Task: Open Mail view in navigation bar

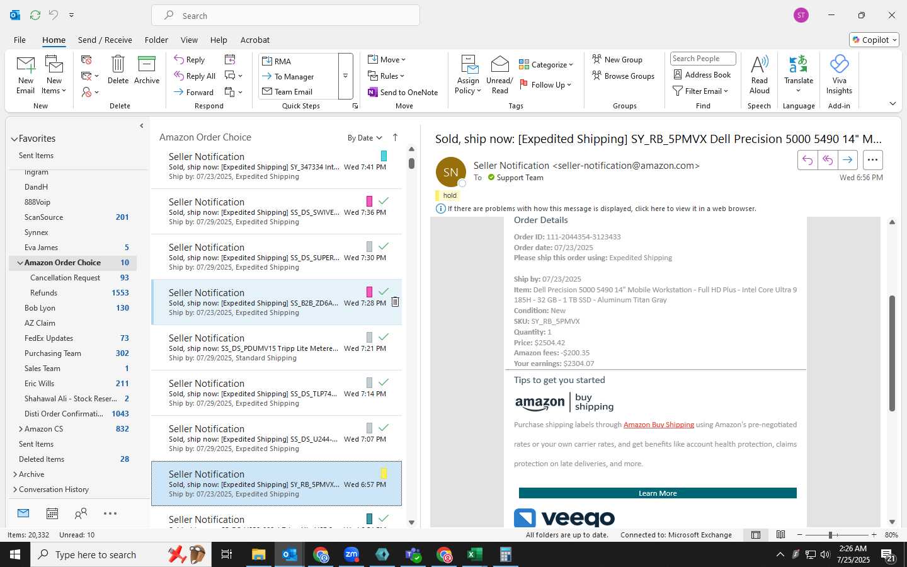Action: coord(23,513)
